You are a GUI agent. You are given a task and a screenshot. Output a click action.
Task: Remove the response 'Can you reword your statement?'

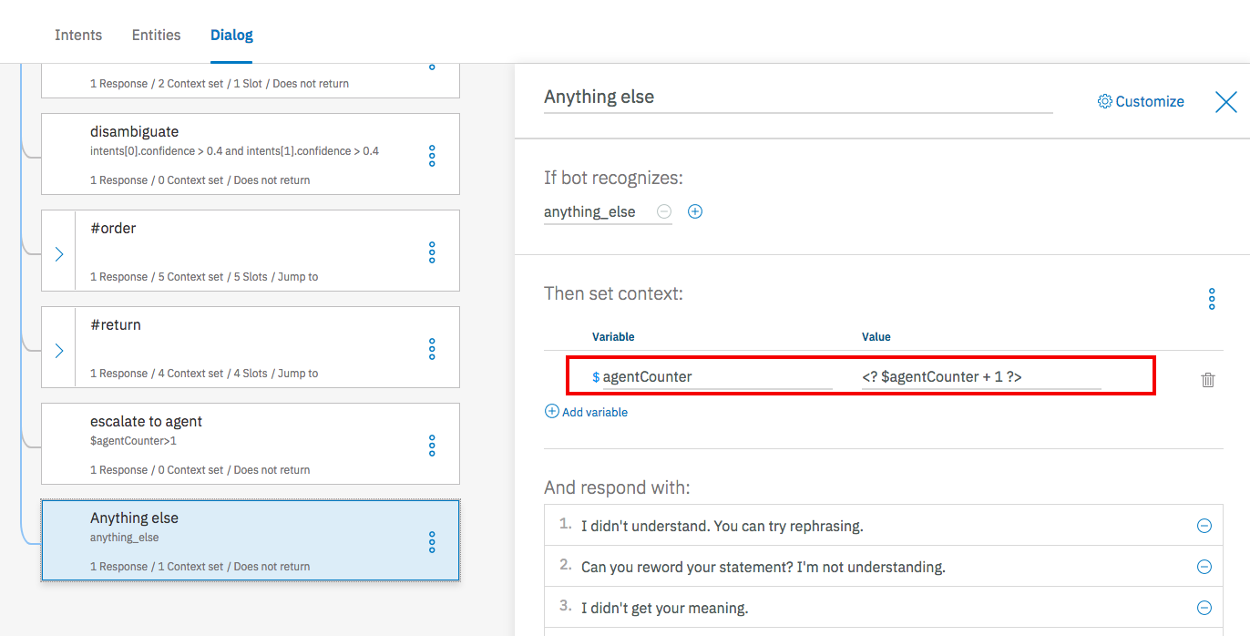click(1204, 566)
